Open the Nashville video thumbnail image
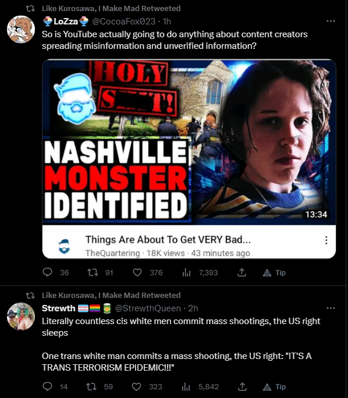This screenshot has height=398, width=348. (189, 142)
